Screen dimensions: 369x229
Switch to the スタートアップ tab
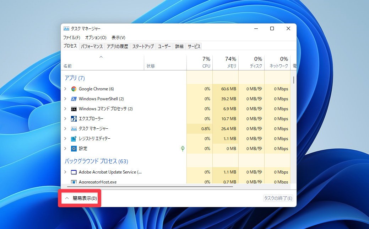click(143, 47)
